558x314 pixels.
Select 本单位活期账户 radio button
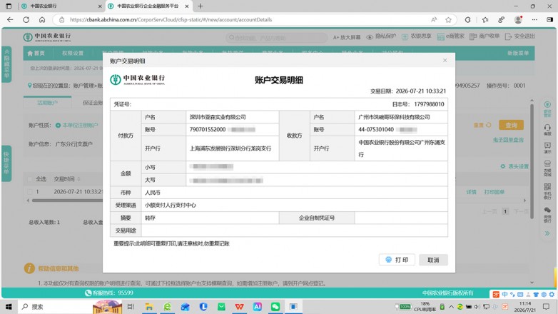[x=58, y=126]
